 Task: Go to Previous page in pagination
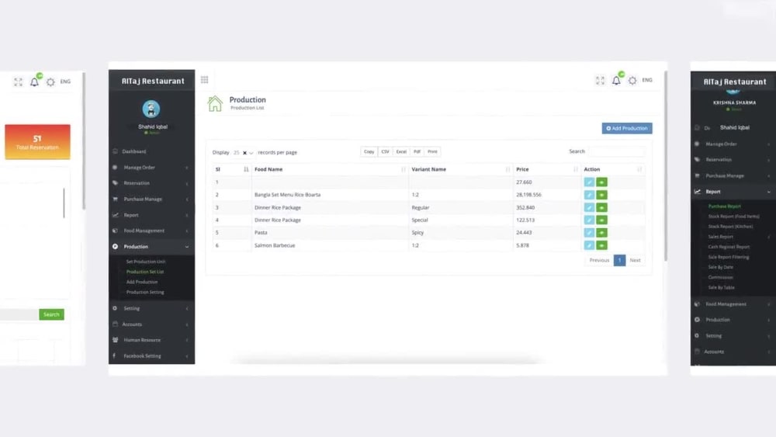pos(599,260)
